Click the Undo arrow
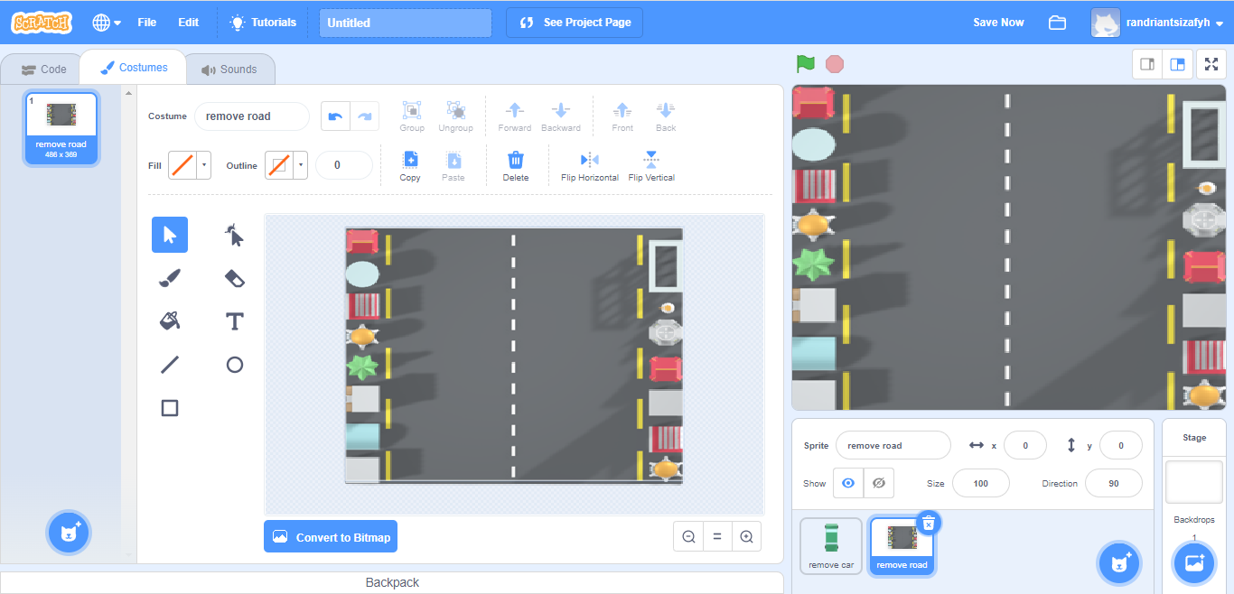This screenshot has height=594, width=1234. coord(336,116)
